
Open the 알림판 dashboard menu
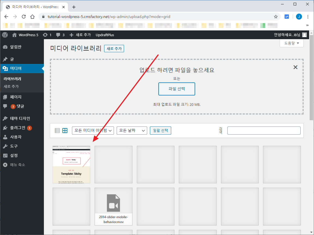[22, 47]
